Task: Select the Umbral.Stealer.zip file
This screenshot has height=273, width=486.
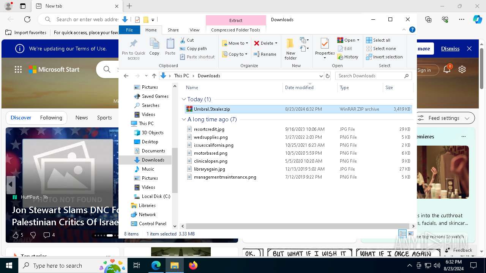Action: (x=298, y=109)
